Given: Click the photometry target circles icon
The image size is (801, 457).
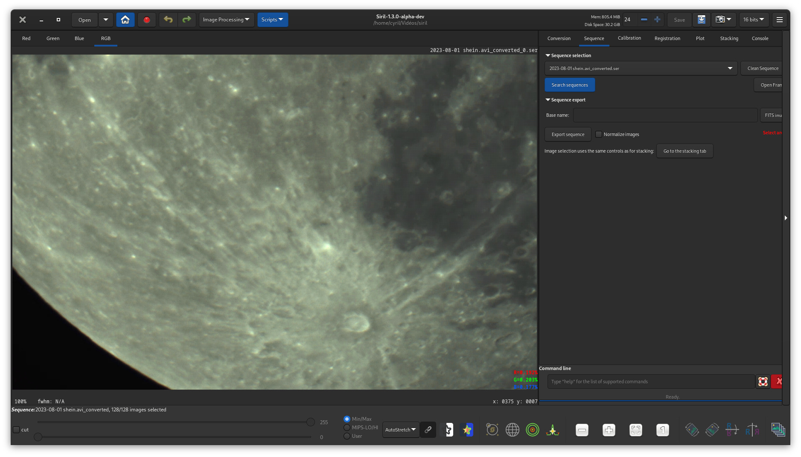Looking at the screenshot, I should (x=532, y=430).
